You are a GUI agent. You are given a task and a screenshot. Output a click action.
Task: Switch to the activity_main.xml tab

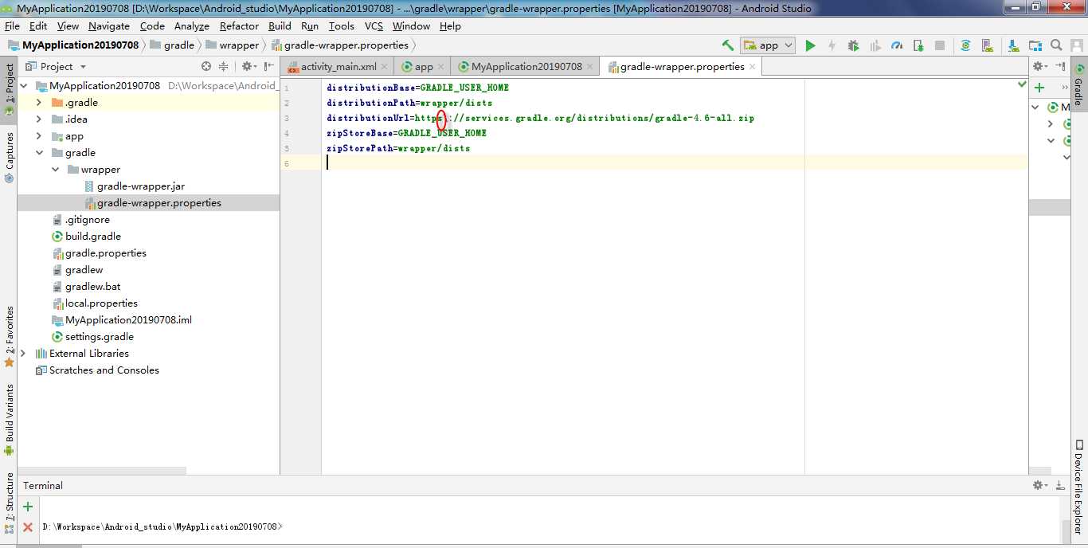[338, 67]
